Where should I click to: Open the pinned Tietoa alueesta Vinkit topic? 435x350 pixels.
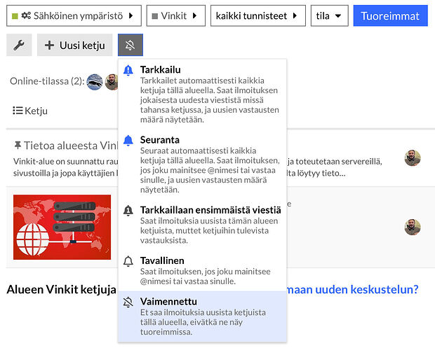pyautogui.click(x=66, y=146)
